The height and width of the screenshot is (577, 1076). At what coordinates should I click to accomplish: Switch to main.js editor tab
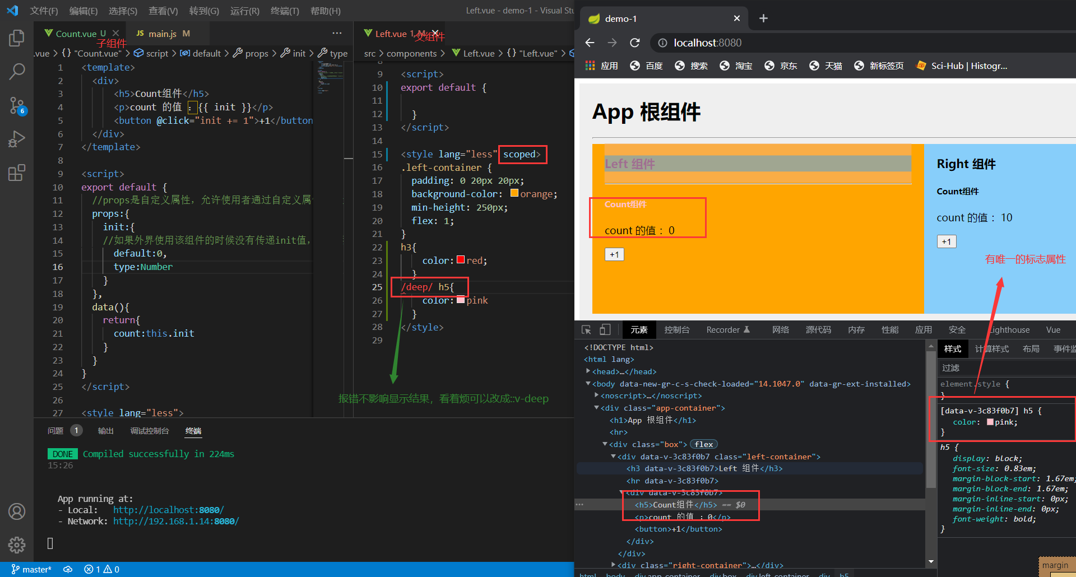pos(163,34)
